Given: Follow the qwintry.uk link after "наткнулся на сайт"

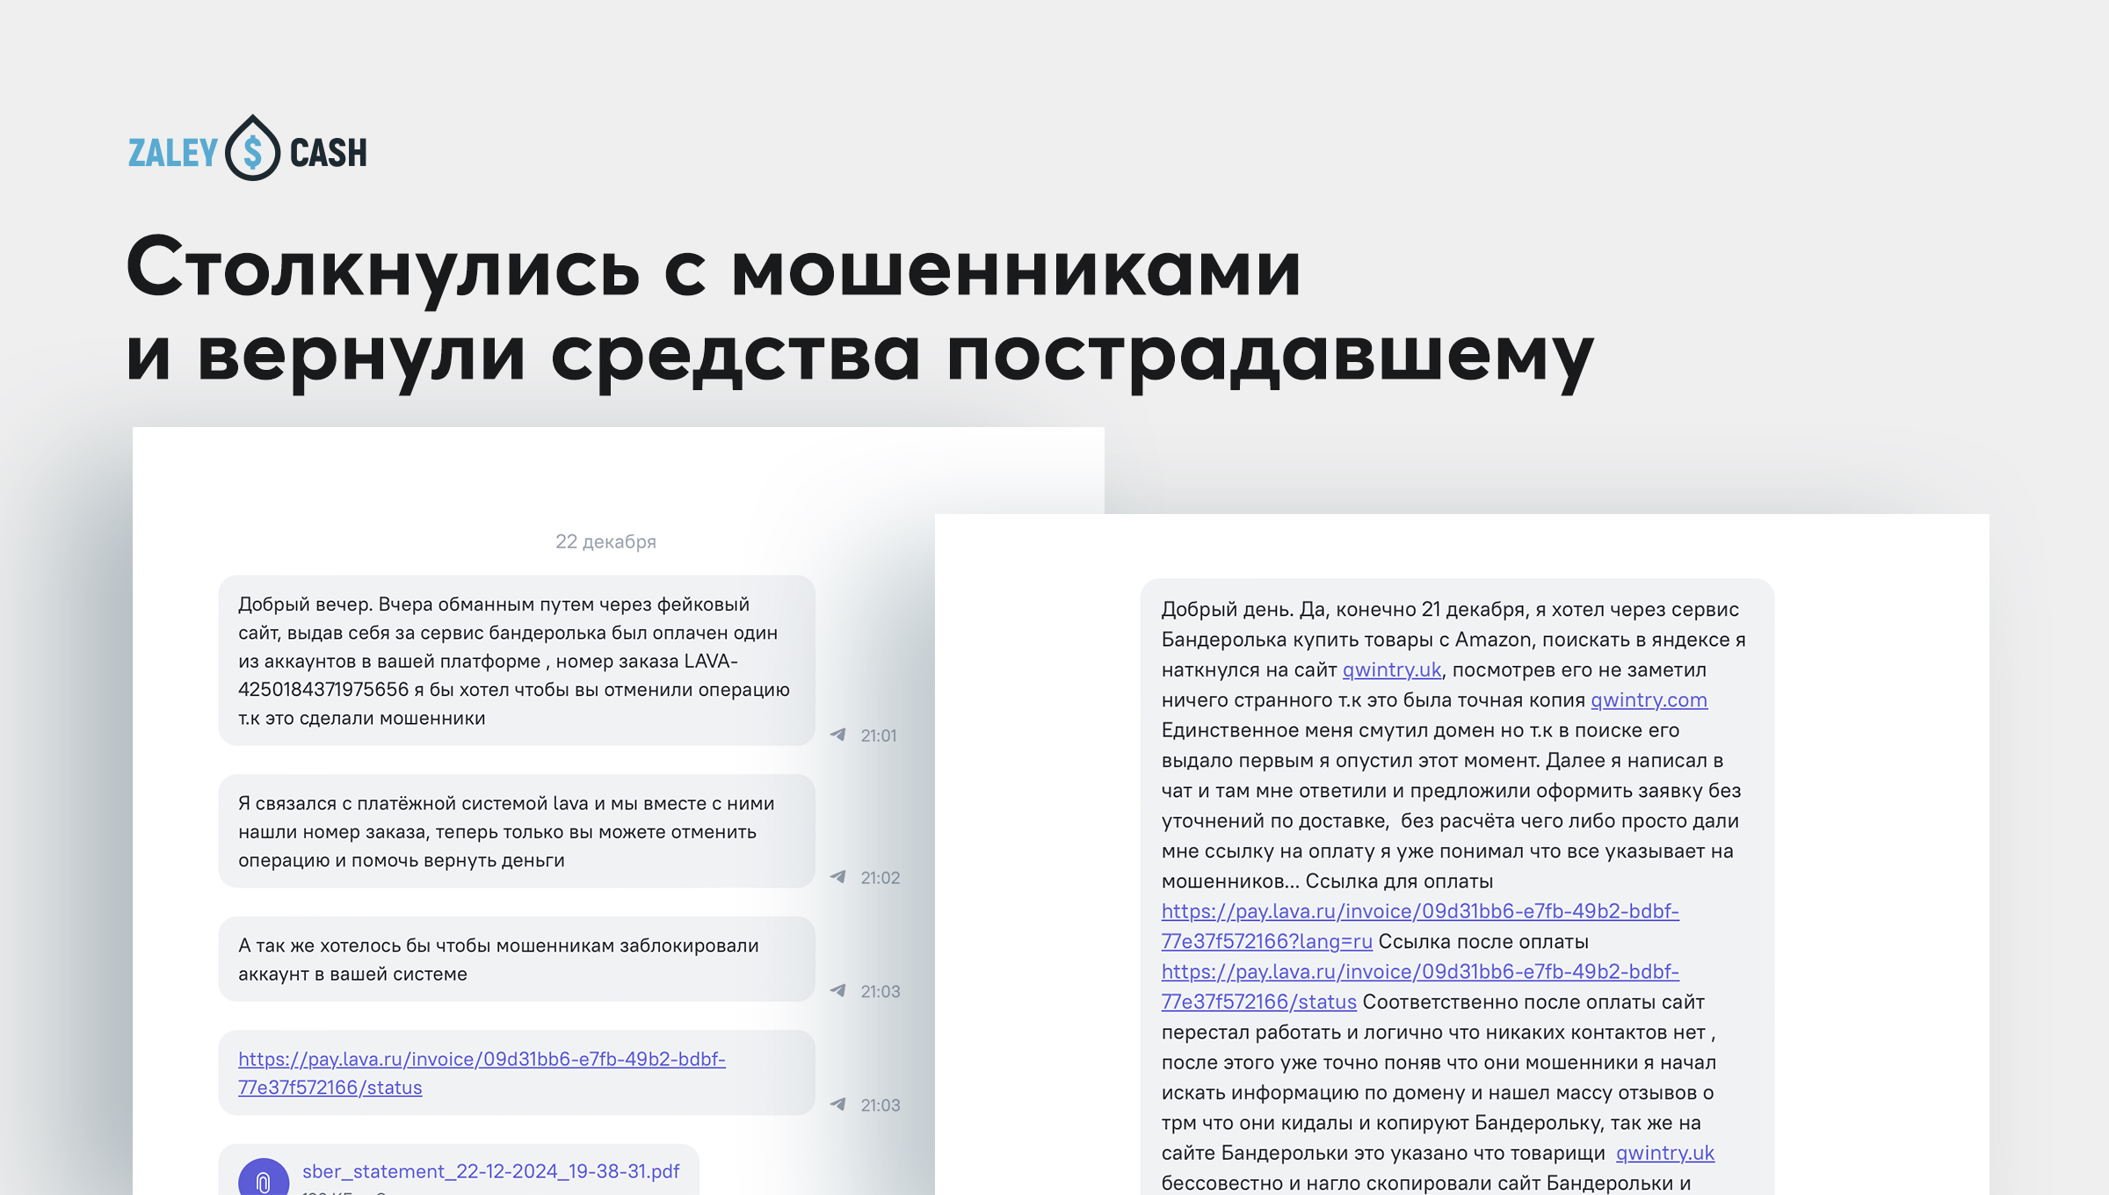Looking at the screenshot, I should click(1391, 670).
